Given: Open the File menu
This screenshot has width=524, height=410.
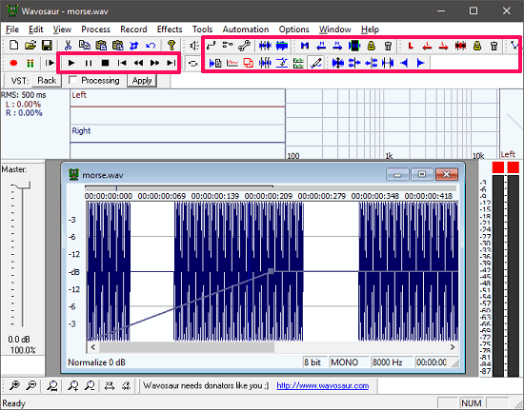Looking at the screenshot, I should [x=12, y=29].
